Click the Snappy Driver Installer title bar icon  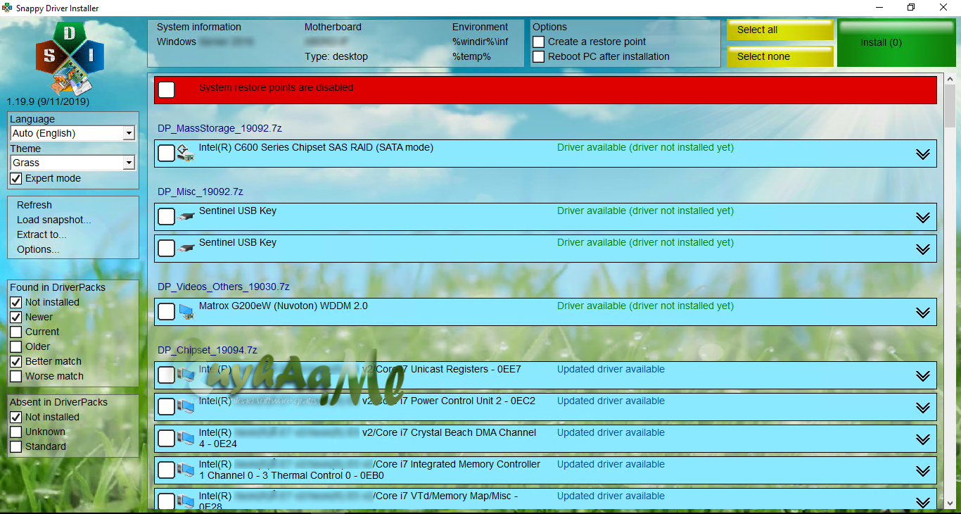(8, 8)
